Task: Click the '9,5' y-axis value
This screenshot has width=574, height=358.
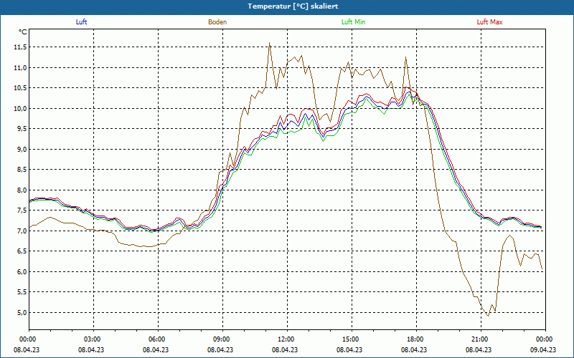Action: click(x=22, y=129)
